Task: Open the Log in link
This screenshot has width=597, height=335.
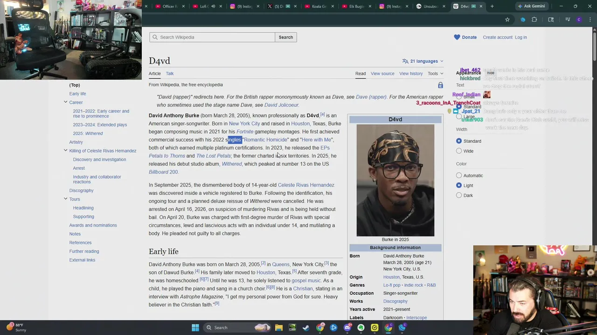Action: pos(521,37)
